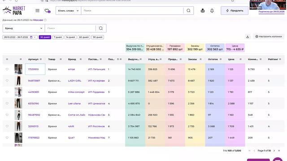Open column menu icon for Комментарии header
287x161 pixels.
click(261, 59)
